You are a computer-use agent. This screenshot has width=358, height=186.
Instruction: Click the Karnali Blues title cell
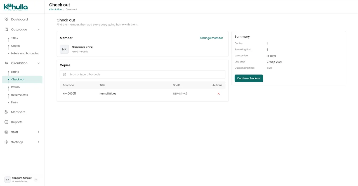[108, 94]
